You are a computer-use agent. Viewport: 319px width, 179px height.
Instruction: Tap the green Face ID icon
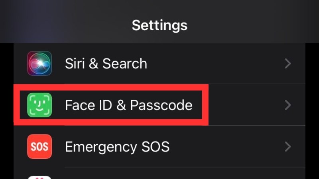[39, 105]
